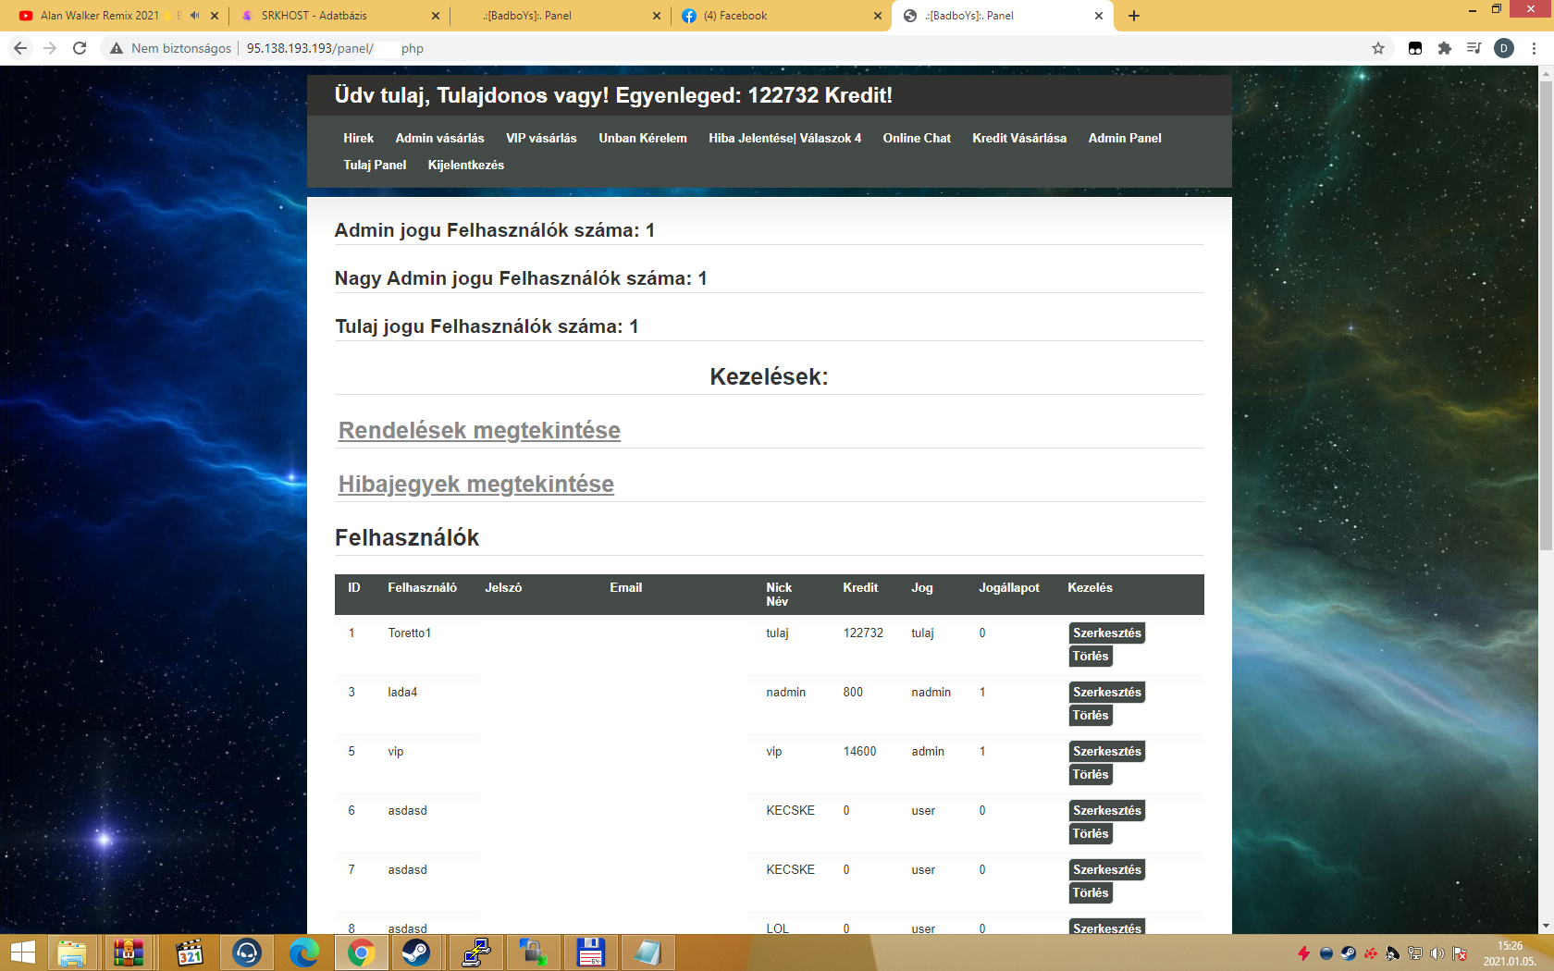Viewport: 1554px width, 971px height.
Task: Open the Windows Start button
Action: 22,953
